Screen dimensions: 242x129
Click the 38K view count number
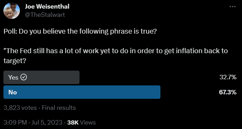point(73,122)
